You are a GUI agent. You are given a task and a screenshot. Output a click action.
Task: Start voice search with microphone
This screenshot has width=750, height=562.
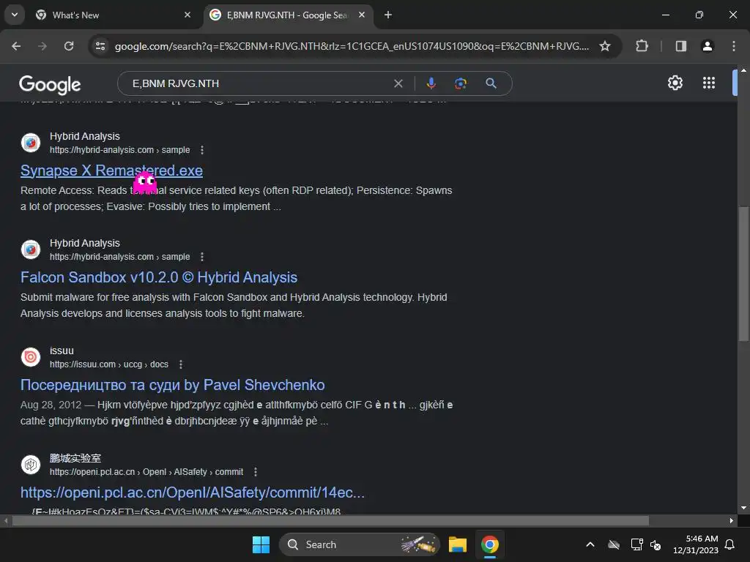tap(431, 83)
